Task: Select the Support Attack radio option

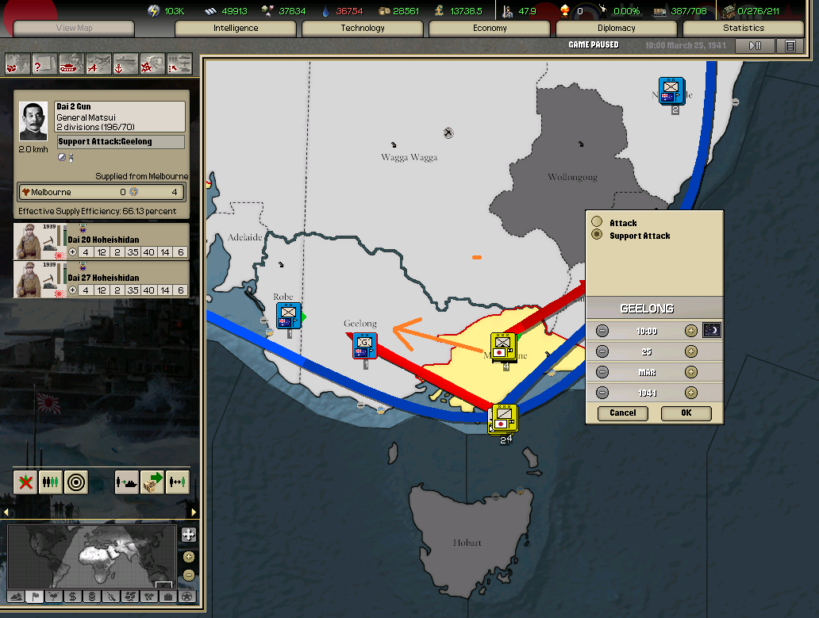Action: point(597,235)
